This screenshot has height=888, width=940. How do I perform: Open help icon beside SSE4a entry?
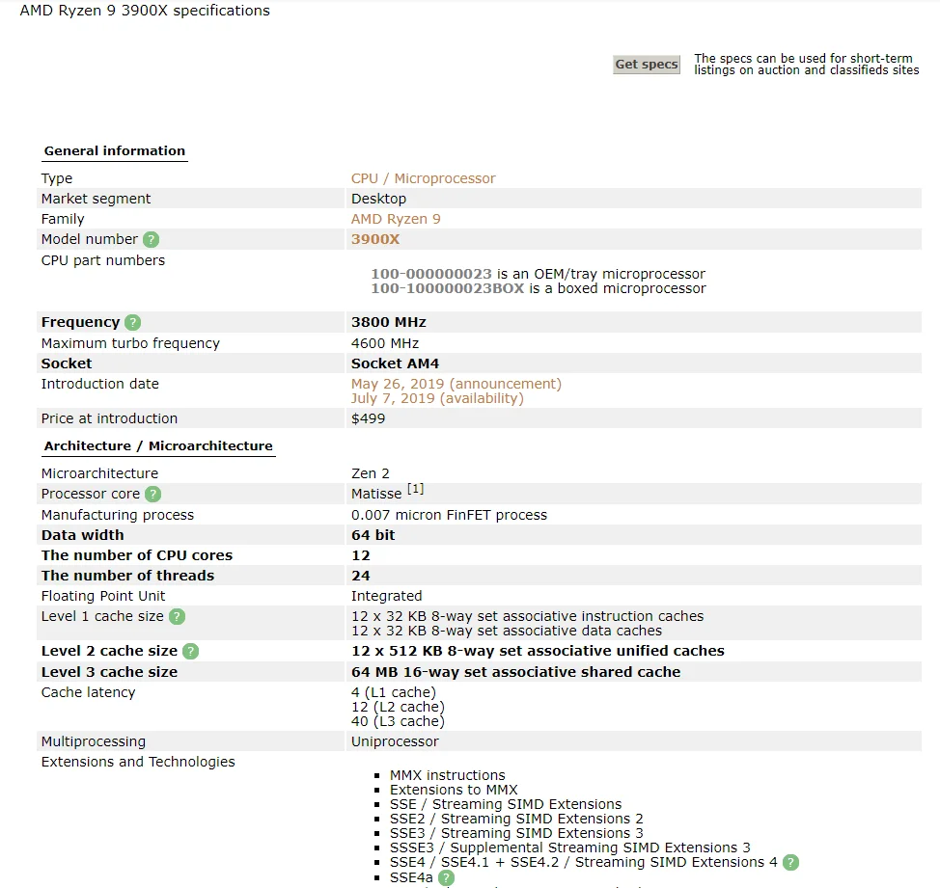click(446, 877)
